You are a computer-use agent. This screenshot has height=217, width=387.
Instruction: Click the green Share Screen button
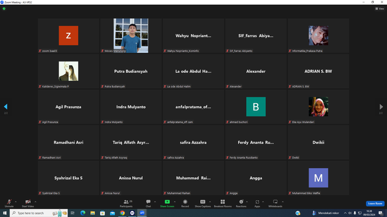[x=167, y=203]
